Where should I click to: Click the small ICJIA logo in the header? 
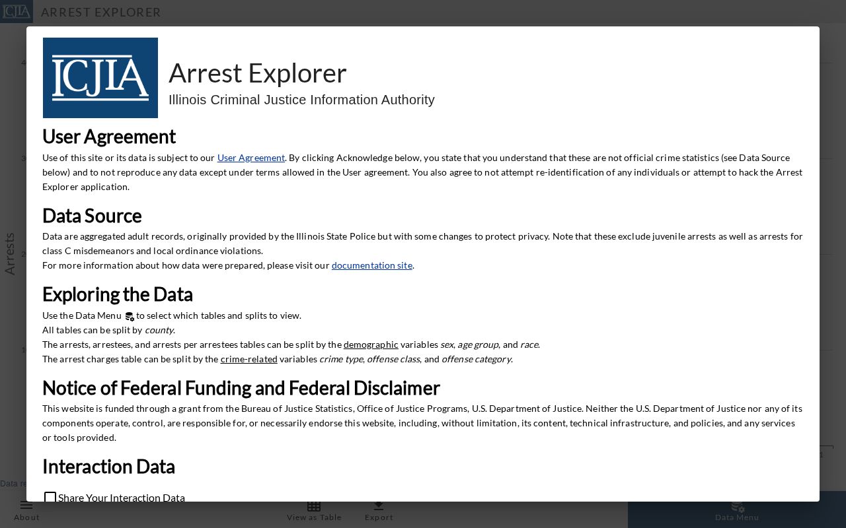tap(17, 12)
